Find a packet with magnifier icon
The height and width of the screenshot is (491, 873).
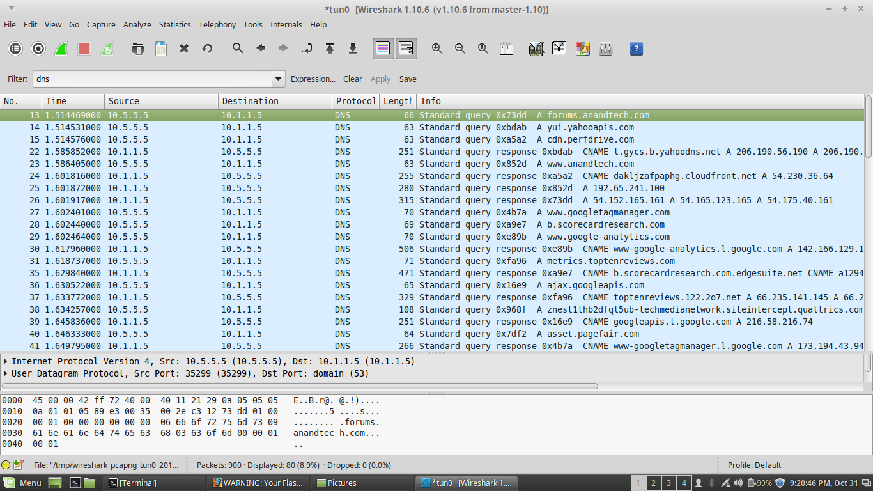click(238, 49)
